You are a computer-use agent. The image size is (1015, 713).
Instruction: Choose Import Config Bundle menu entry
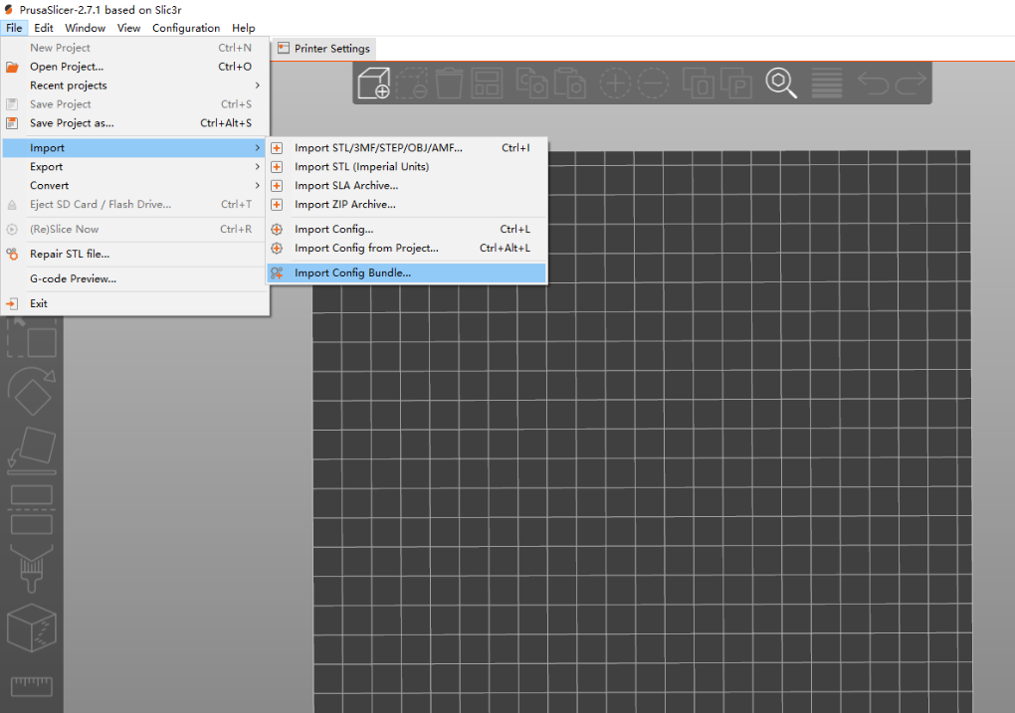352,272
